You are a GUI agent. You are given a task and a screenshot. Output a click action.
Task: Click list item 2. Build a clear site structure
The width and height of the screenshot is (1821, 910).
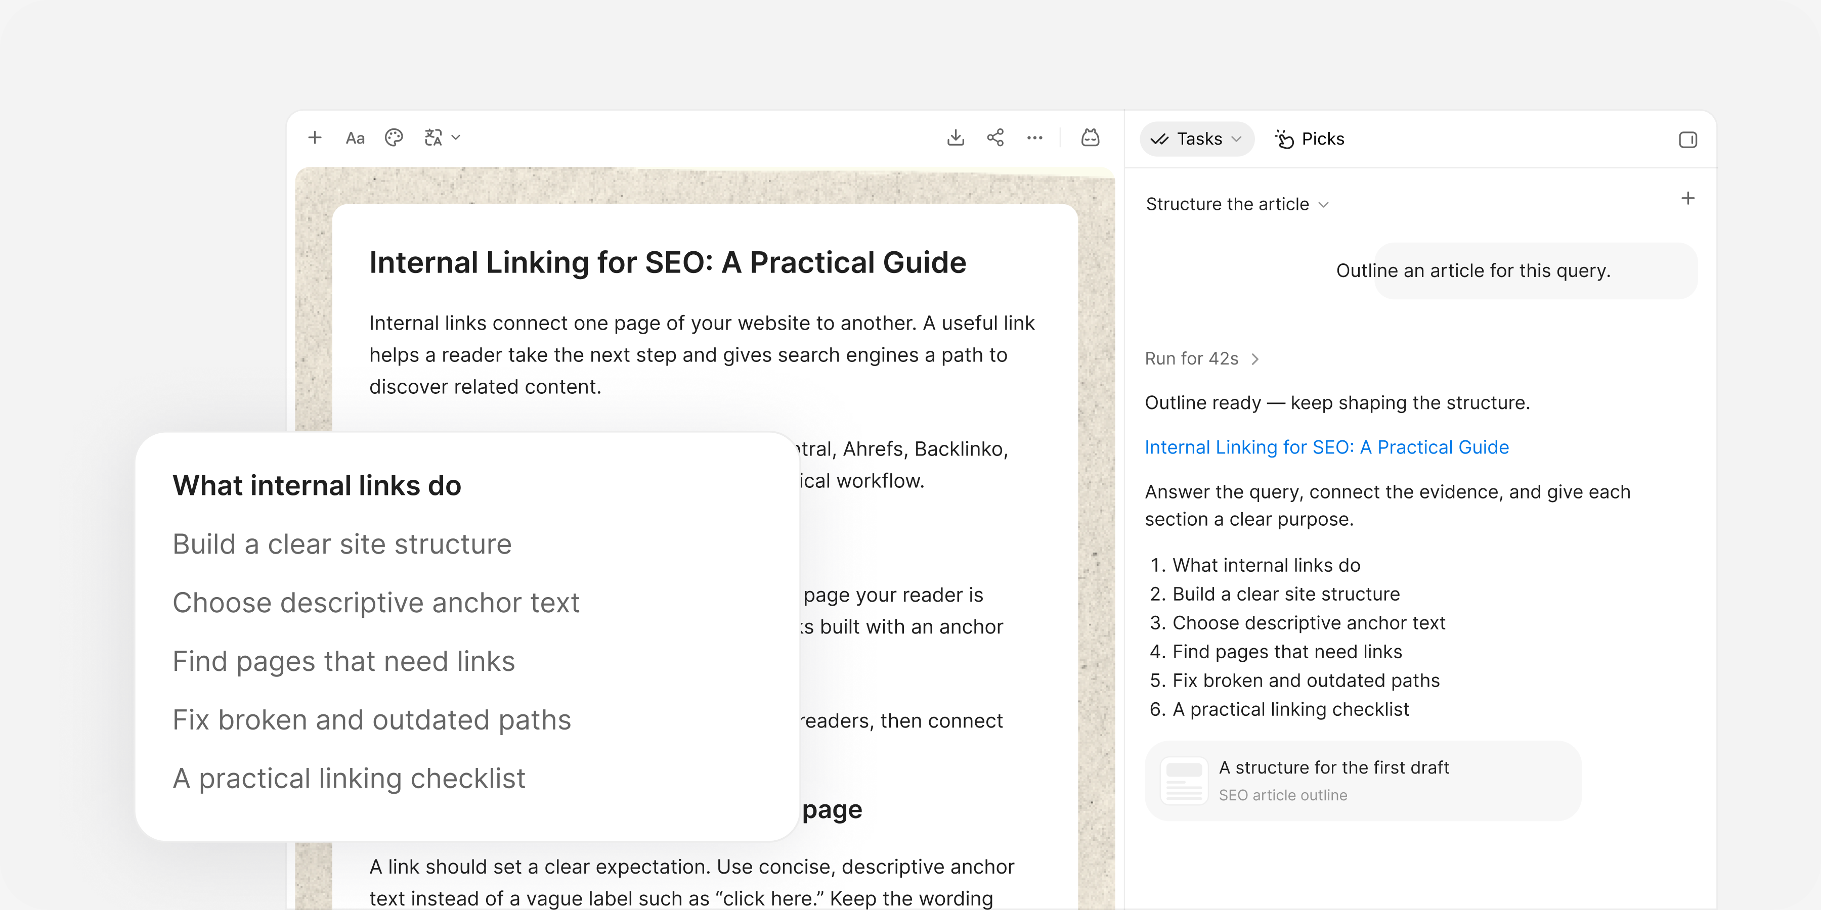tap(1275, 594)
